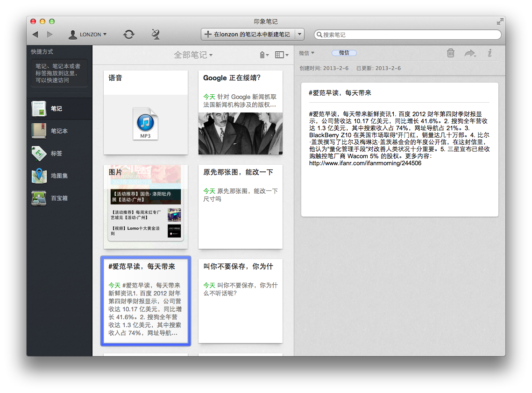The image size is (532, 393).
Task: Go forward with the right arrow button
Action: click(50, 34)
